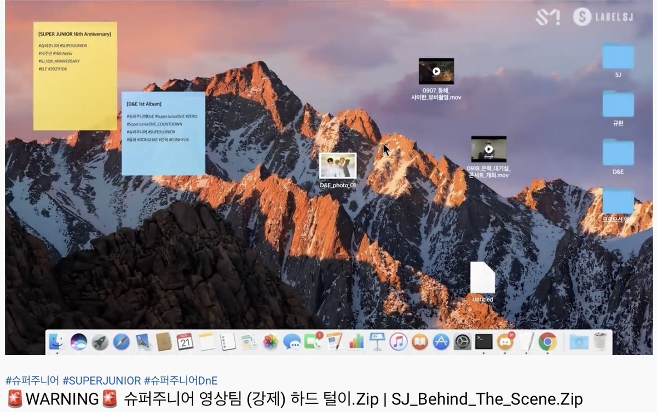Open Finder from the dock
657x412 pixels.
coord(57,342)
